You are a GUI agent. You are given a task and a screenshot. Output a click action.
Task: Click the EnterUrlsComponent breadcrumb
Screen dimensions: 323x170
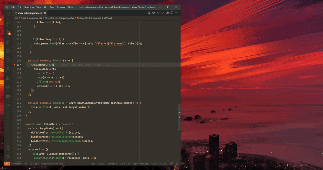[90, 18]
